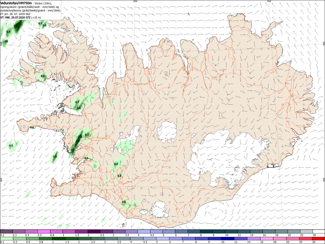Pick the pale grey snow swatch labeled 25

click(306, 232)
